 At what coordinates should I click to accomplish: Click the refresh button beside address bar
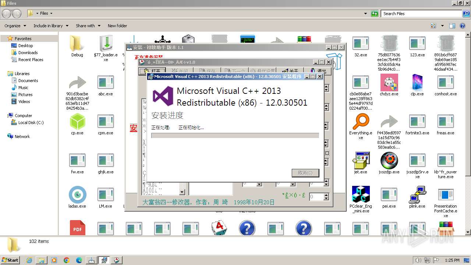coord(375,14)
